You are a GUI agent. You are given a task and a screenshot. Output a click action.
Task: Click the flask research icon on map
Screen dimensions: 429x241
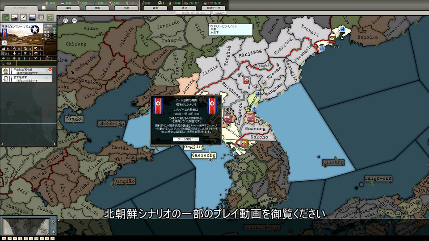tap(65, 20)
